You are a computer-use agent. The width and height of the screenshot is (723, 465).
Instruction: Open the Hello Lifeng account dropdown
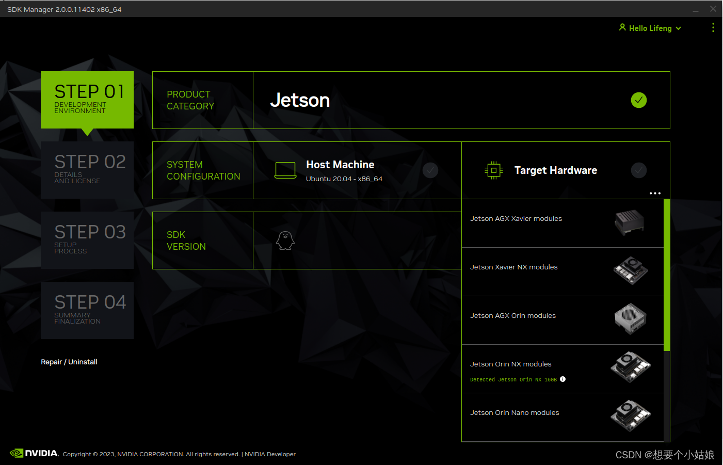(x=650, y=28)
